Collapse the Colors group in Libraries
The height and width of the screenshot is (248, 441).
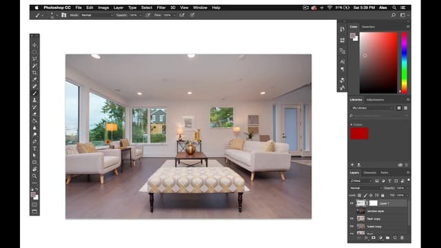pyautogui.click(x=351, y=125)
